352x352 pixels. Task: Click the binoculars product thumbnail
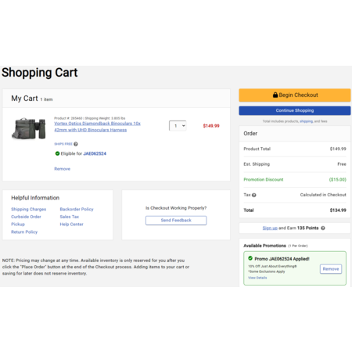click(x=29, y=128)
